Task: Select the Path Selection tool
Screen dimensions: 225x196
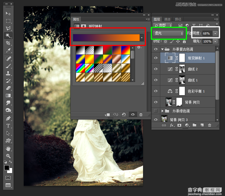Action: click(8, 133)
